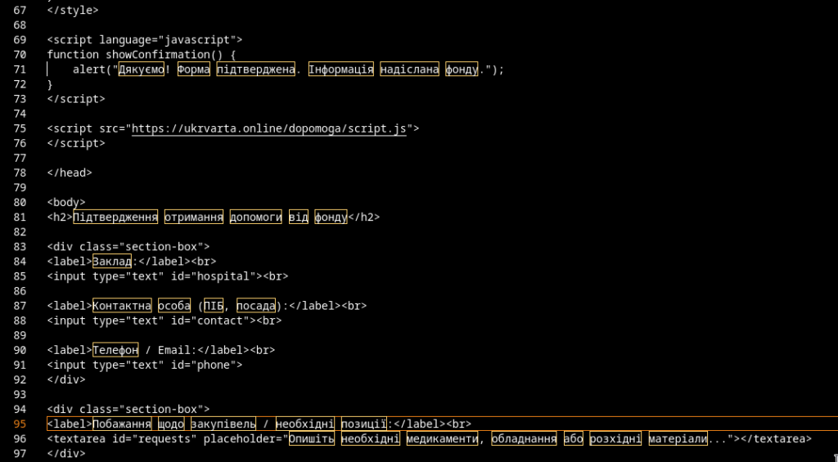Click the ukrvarta.online script.js URL link
Viewport: 838px width, 462px height.
(x=269, y=128)
